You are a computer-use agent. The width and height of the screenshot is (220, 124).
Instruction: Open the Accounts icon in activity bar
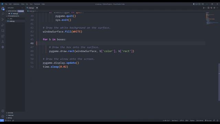3,111
